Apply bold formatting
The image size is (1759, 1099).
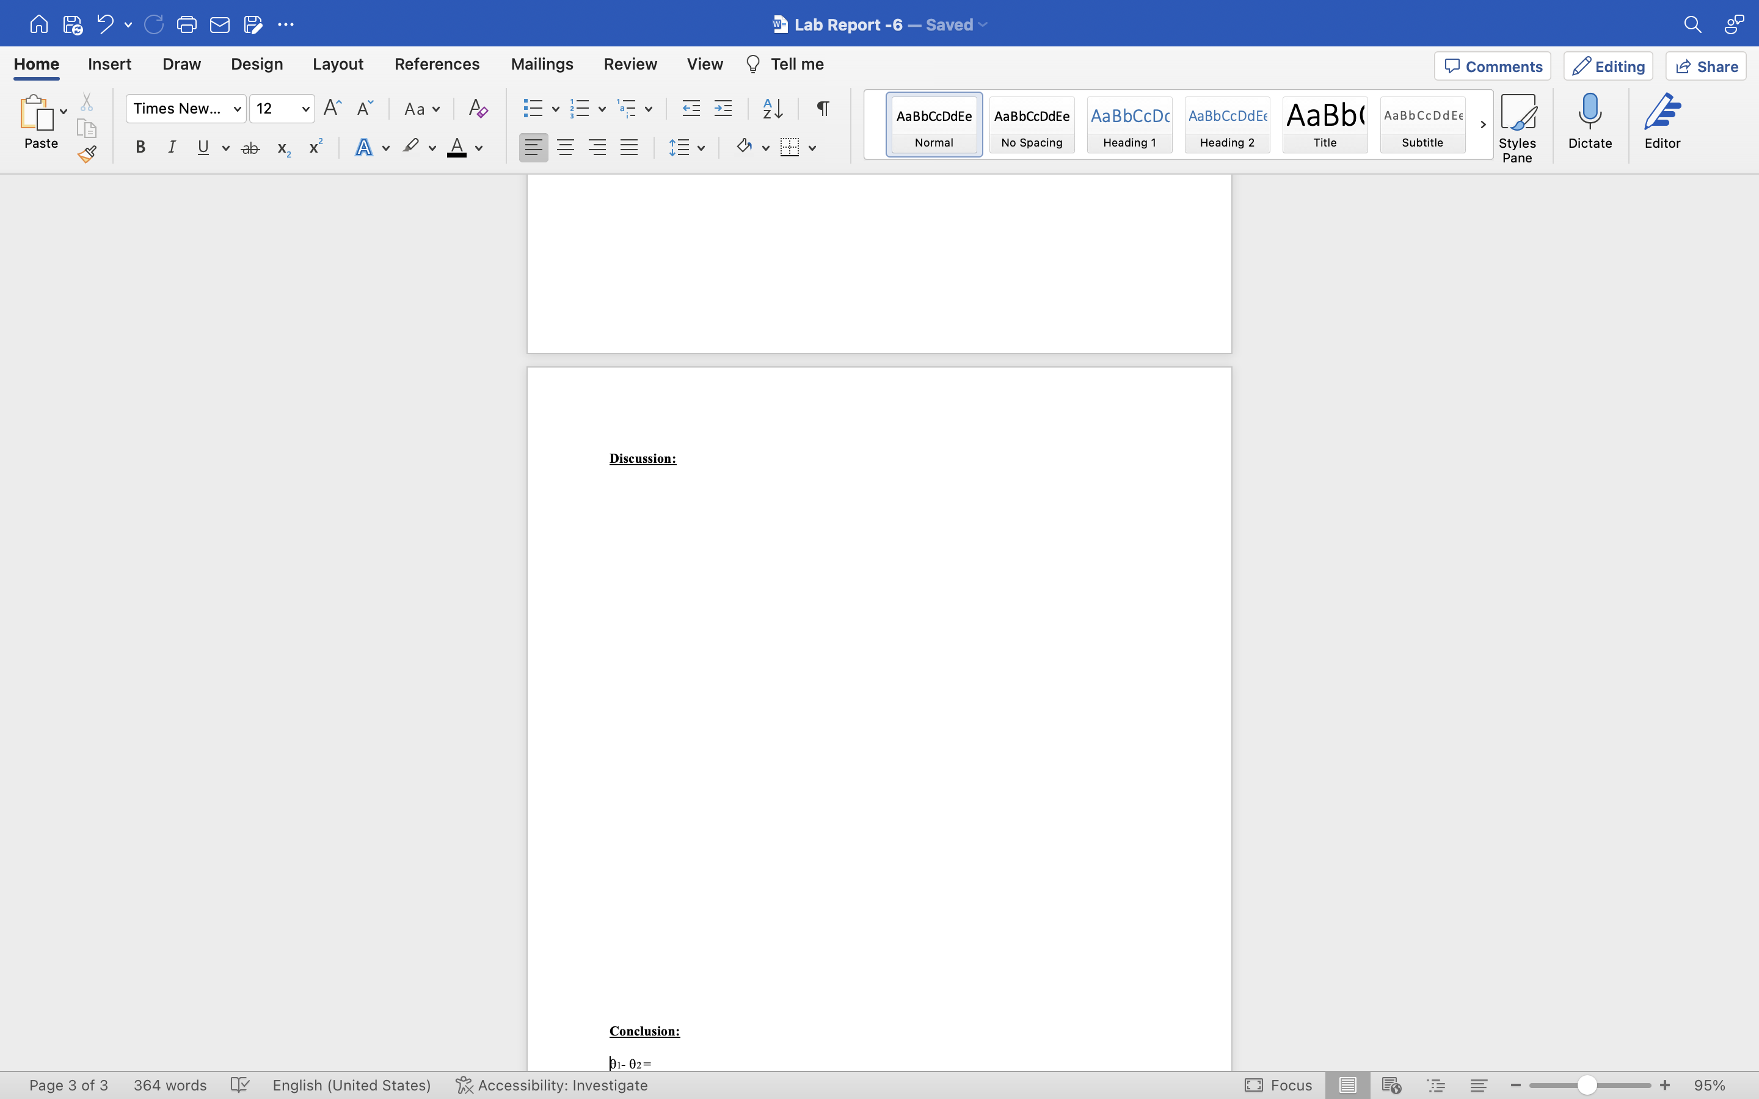pos(139,147)
